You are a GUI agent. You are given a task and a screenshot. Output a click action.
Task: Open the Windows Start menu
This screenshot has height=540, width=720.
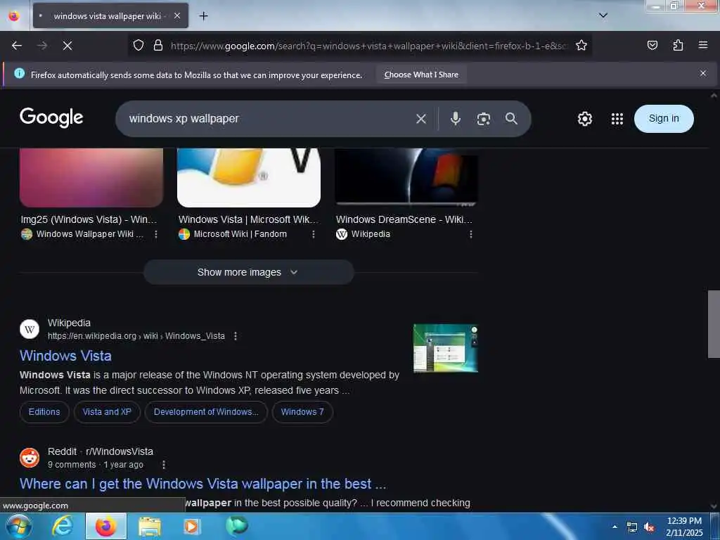pyautogui.click(x=18, y=526)
